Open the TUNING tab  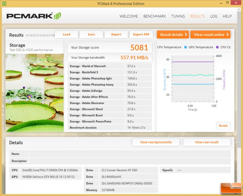pos(178,16)
